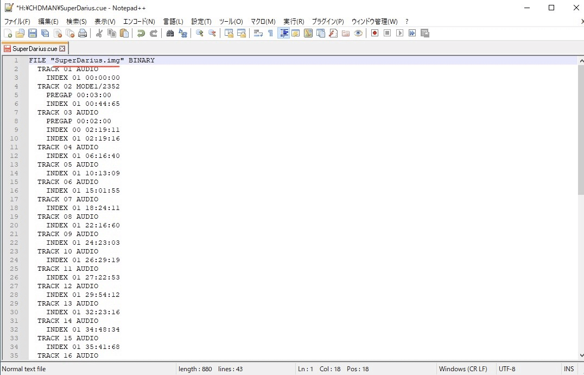
Task: Open the Document List panel icon
Action: [321, 34]
